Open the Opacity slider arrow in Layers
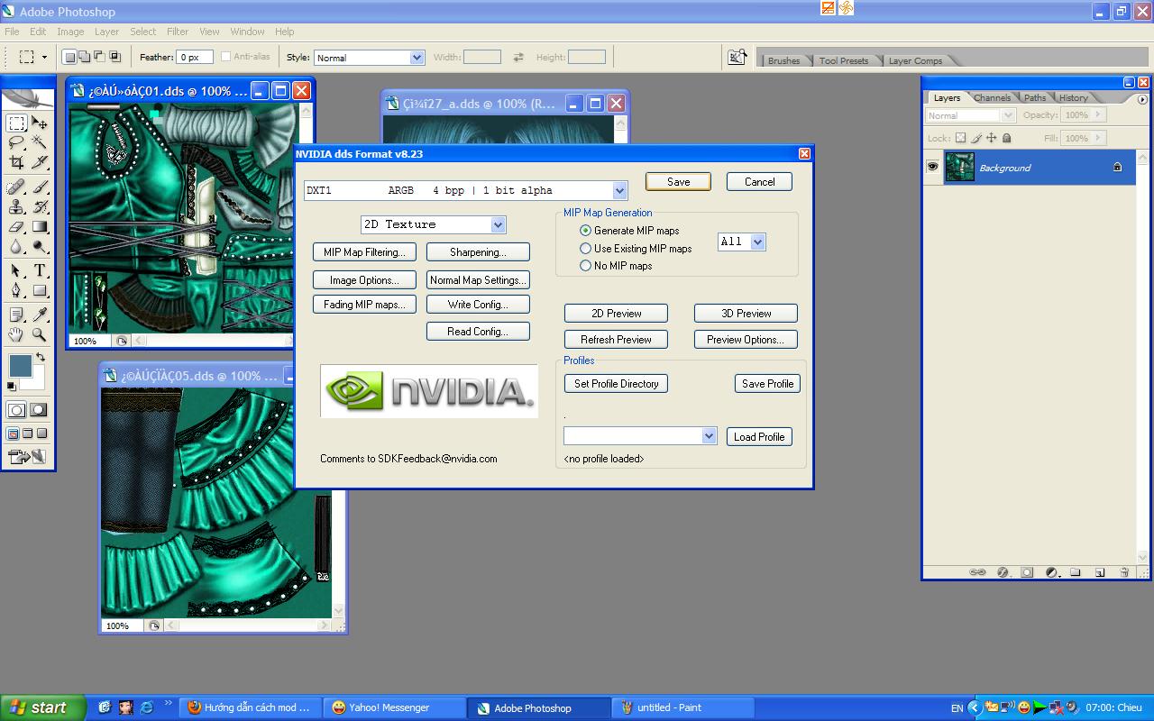The width and height of the screenshot is (1154, 721). (x=1097, y=115)
